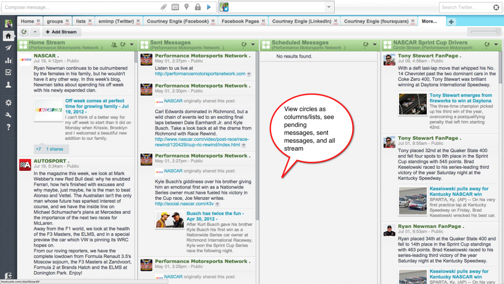Open 'Busch has twice the fun' article link
Screen dimensions: 504x284
pyautogui.click(x=215, y=216)
